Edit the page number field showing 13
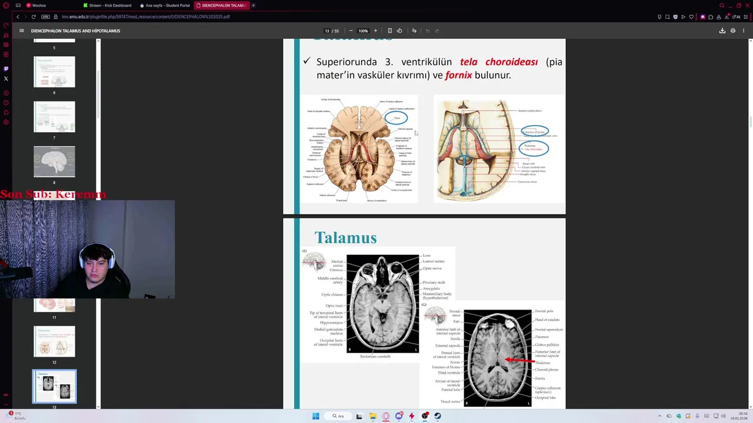753x423 pixels. point(327,31)
